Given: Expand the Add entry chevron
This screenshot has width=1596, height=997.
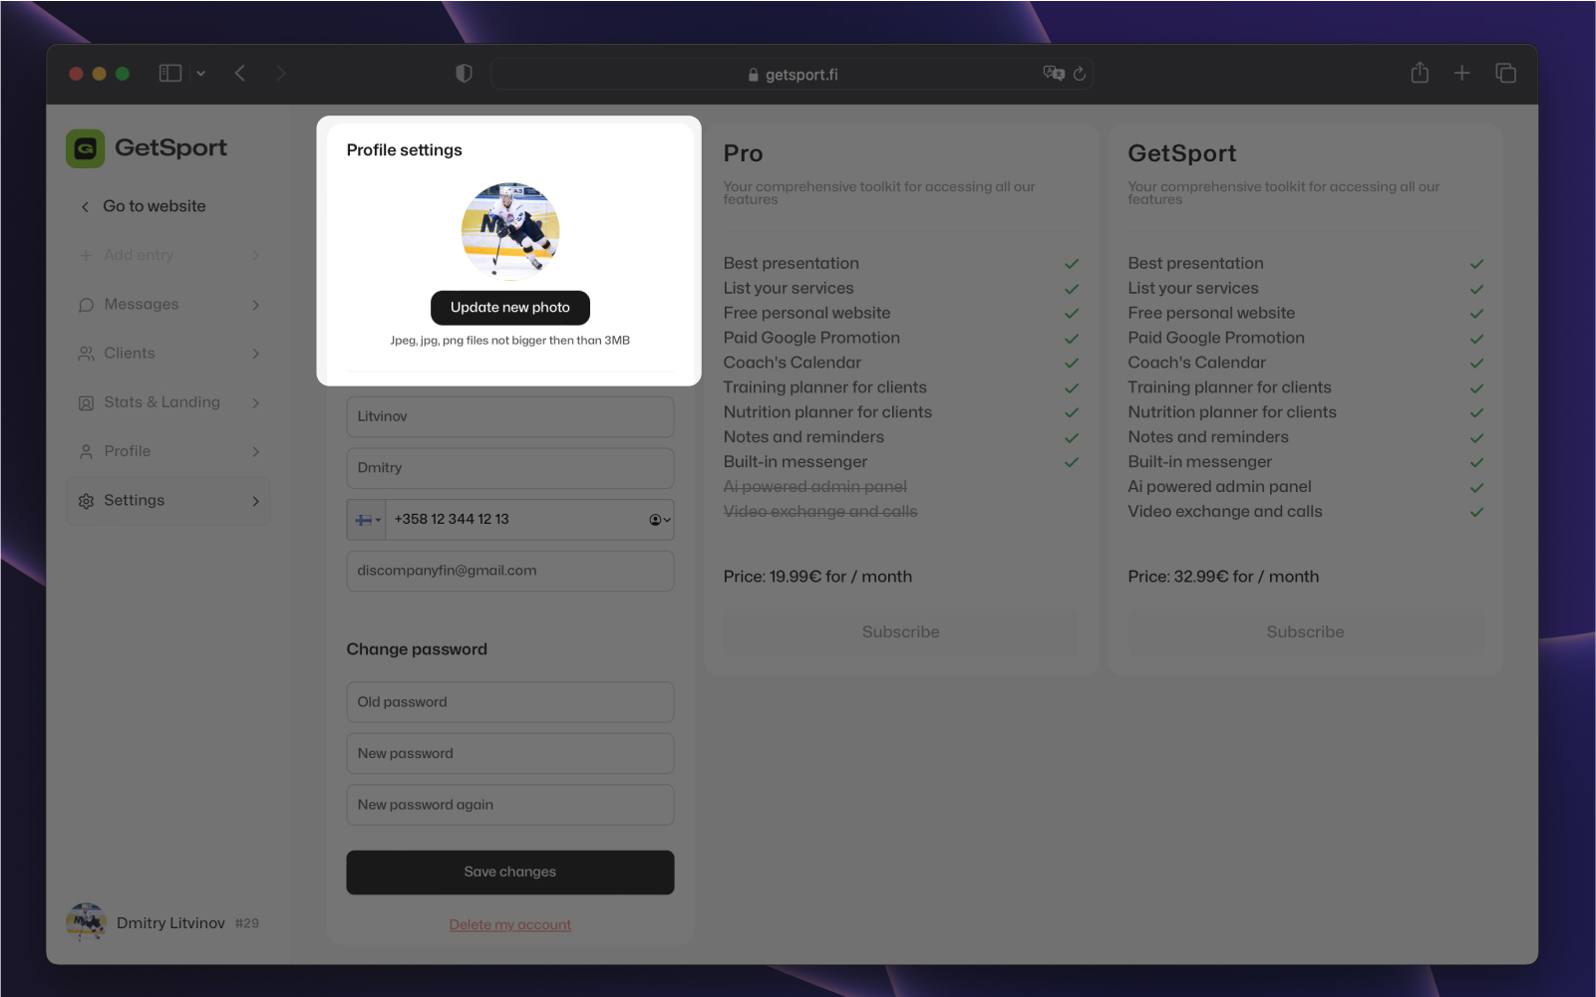Looking at the screenshot, I should [x=256, y=256].
